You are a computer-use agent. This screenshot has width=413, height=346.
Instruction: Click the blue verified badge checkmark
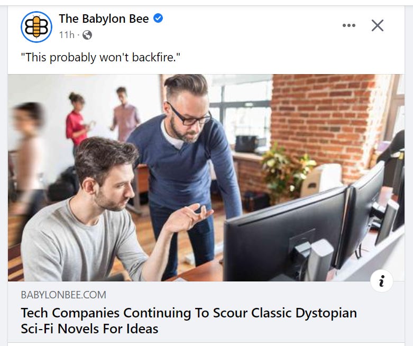coord(158,19)
